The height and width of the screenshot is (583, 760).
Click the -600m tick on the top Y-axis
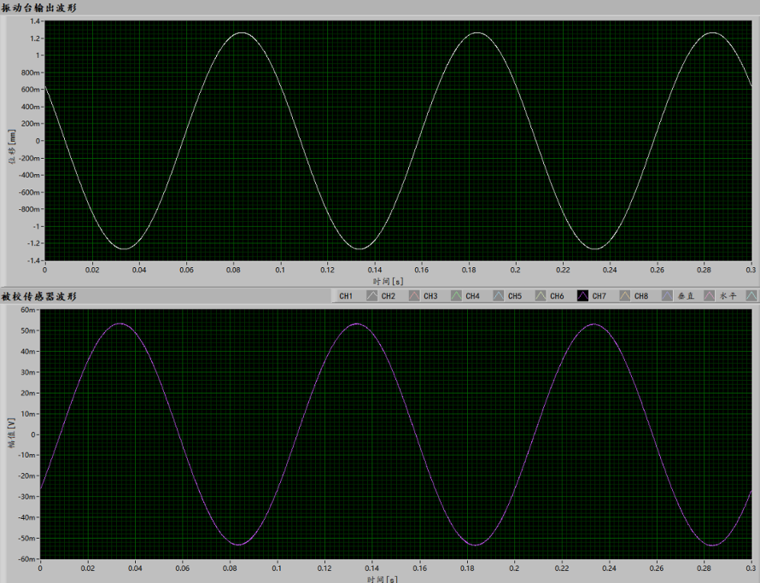click(x=28, y=192)
